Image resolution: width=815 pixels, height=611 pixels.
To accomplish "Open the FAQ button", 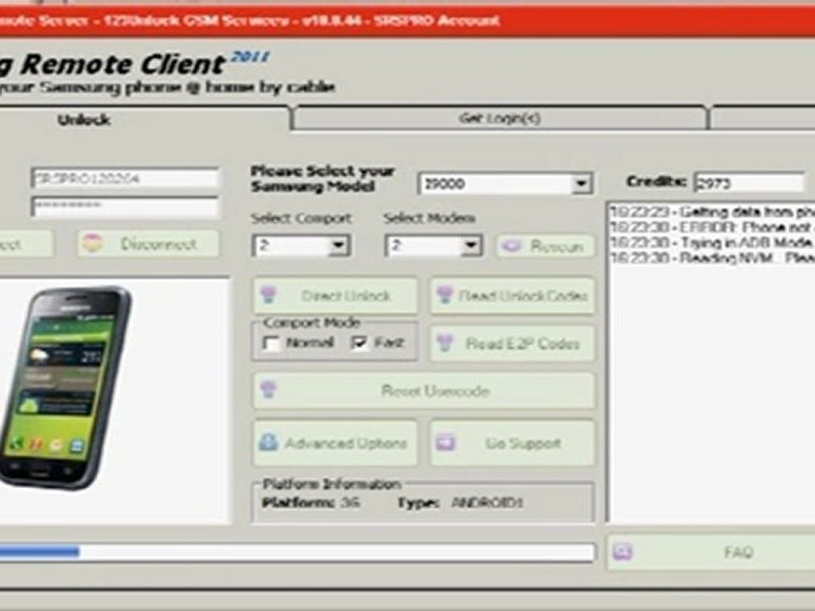I will 711,552.
